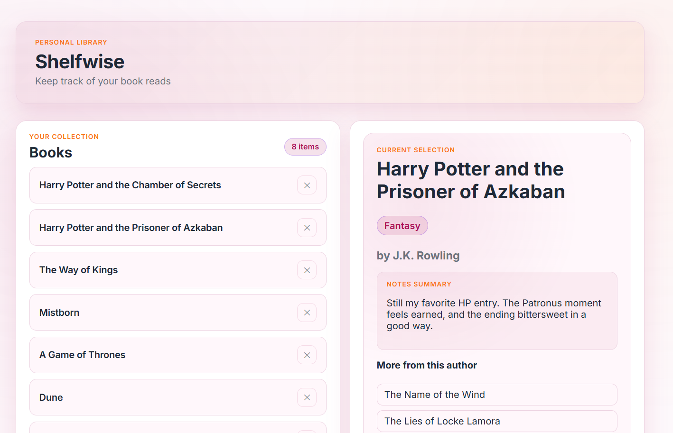
Task: Remove 'Harry Potter and the Chamber of Secrets' with its X icon
Action: (x=307, y=185)
